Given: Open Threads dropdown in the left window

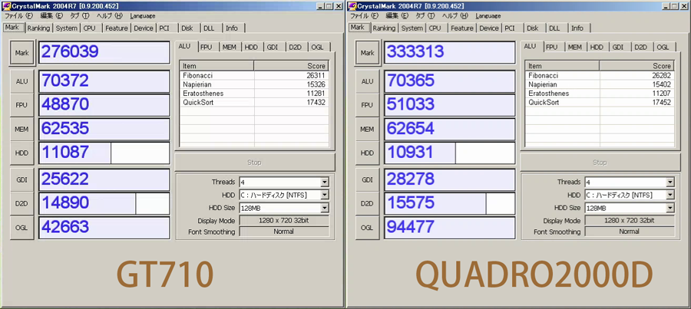Looking at the screenshot, I should click(x=325, y=182).
